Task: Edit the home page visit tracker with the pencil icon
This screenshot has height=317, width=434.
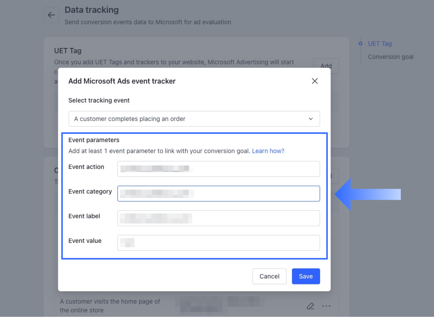Action: (310, 306)
